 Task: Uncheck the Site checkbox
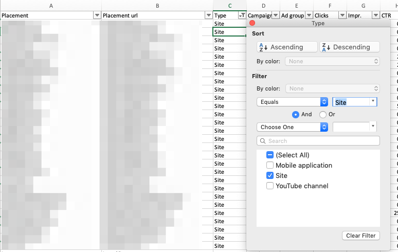tap(270, 176)
